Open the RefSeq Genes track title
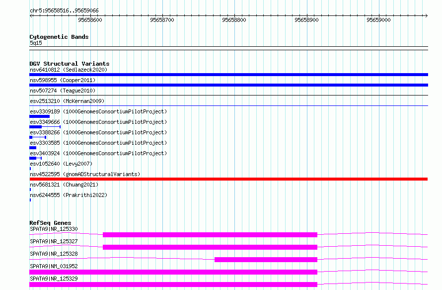 (50, 223)
